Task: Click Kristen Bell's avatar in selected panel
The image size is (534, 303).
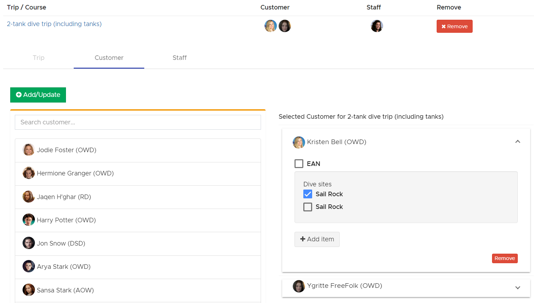Action: [x=299, y=142]
